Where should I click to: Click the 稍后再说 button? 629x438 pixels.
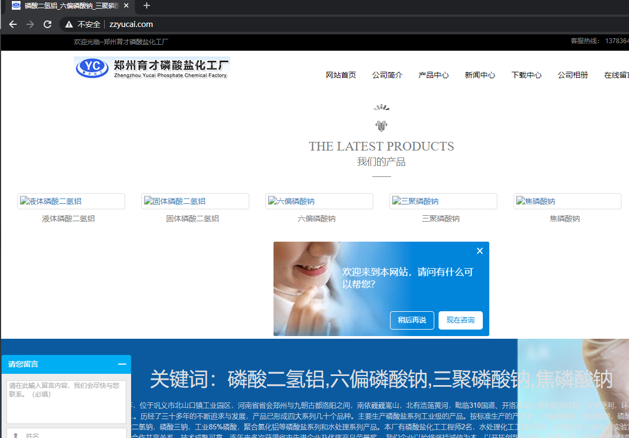(412, 320)
